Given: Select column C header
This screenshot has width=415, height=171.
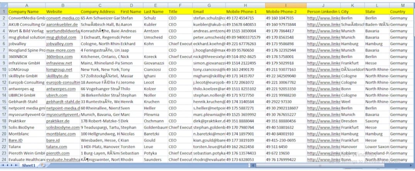Looking at the screenshot, I should [x=100, y=5].
